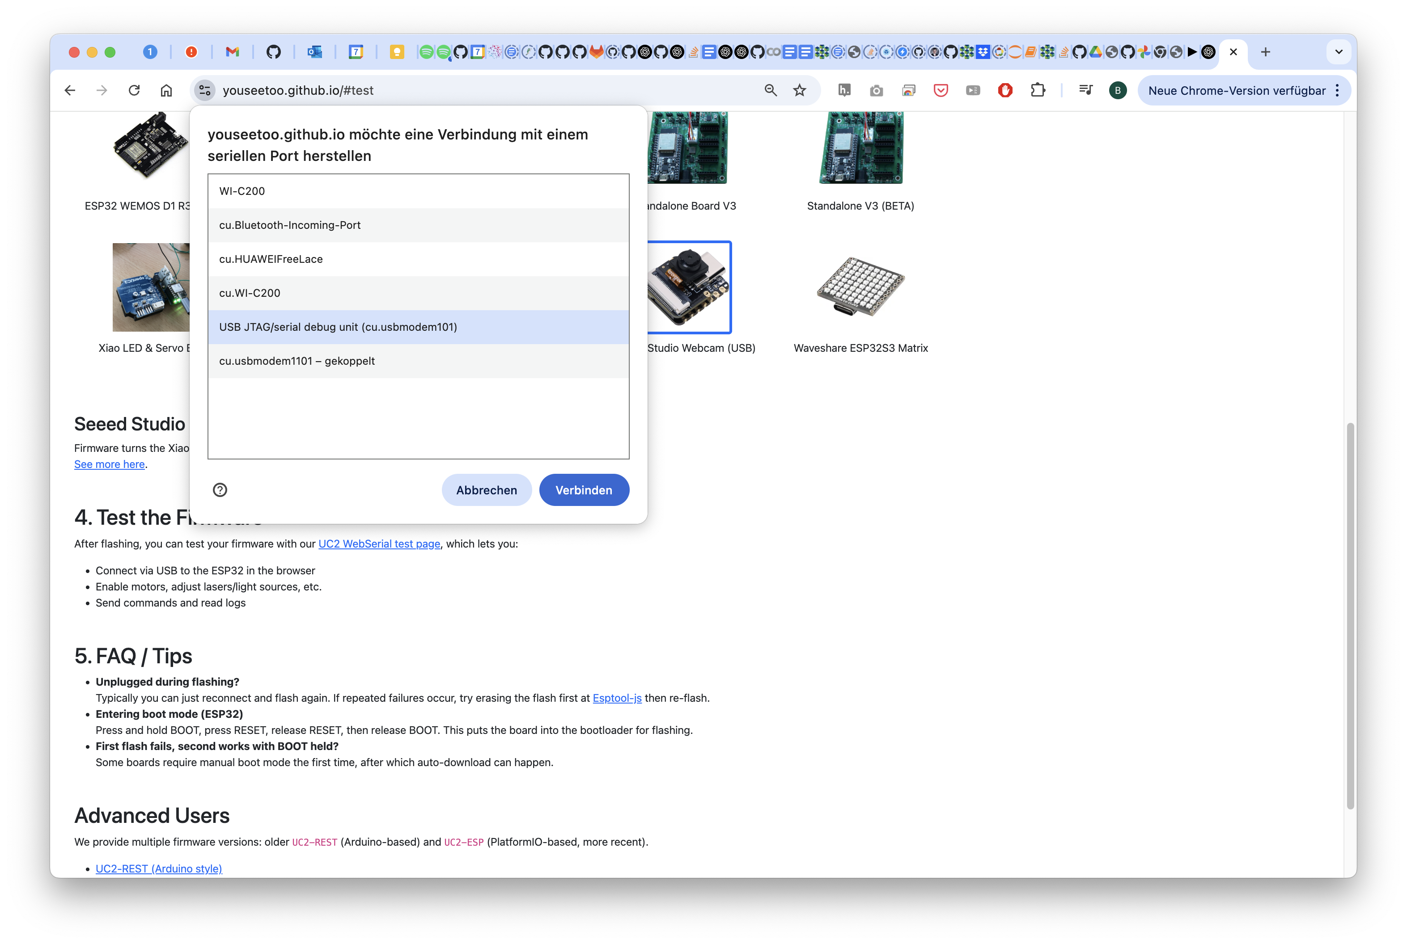Switch to the Gmail tab
This screenshot has width=1407, height=944.
point(232,52)
